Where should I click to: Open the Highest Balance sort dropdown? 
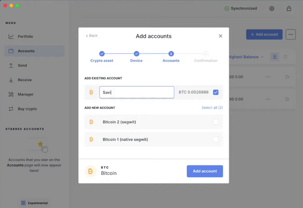click(246, 57)
